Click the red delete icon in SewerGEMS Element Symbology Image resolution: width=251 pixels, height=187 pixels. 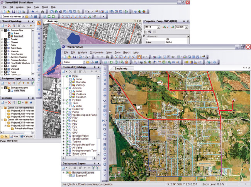(10, 25)
